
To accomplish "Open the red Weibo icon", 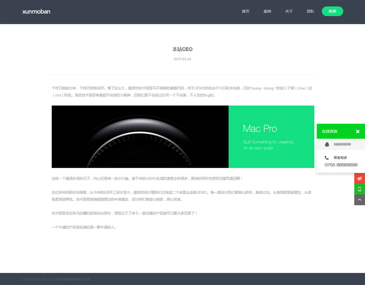I will pos(359,178).
